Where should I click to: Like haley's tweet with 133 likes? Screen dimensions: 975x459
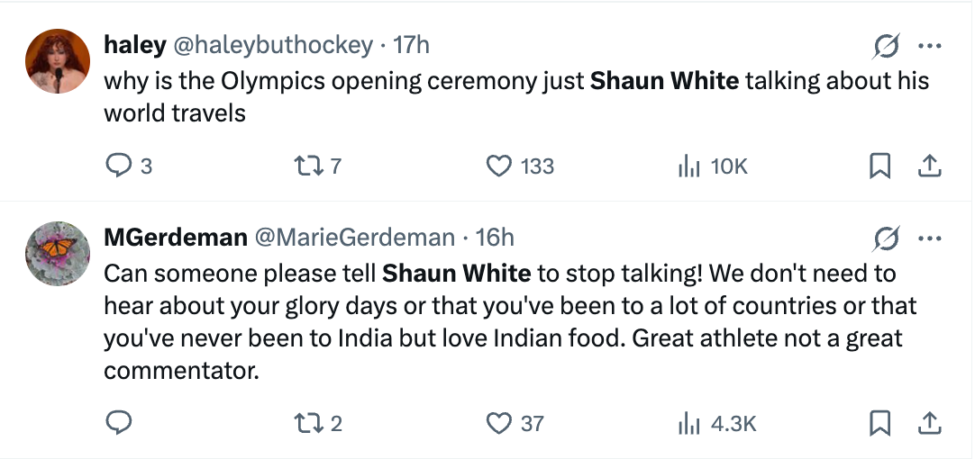498,166
